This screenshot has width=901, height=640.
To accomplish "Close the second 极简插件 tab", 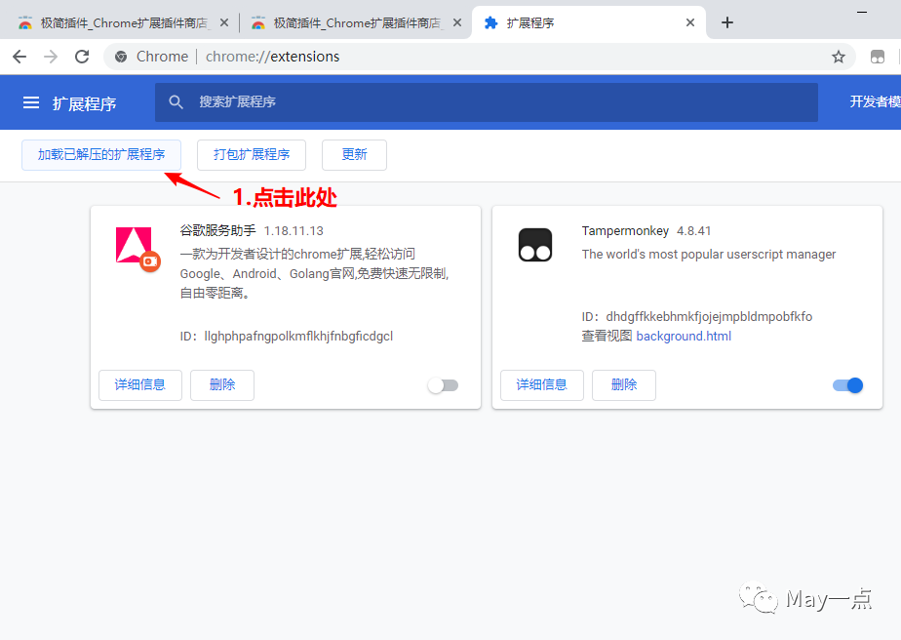I will point(457,22).
